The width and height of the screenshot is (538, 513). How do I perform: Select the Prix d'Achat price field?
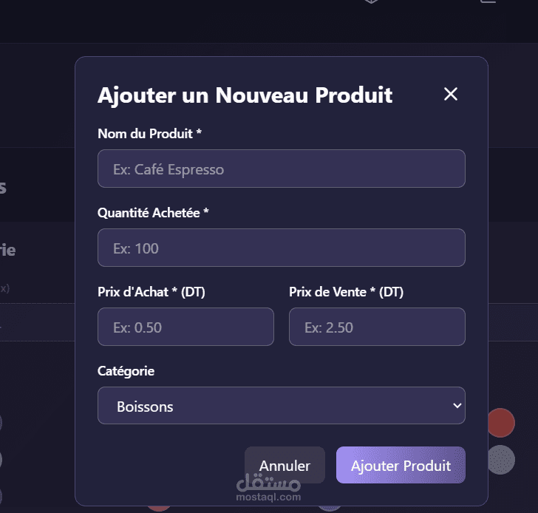click(185, 327)
